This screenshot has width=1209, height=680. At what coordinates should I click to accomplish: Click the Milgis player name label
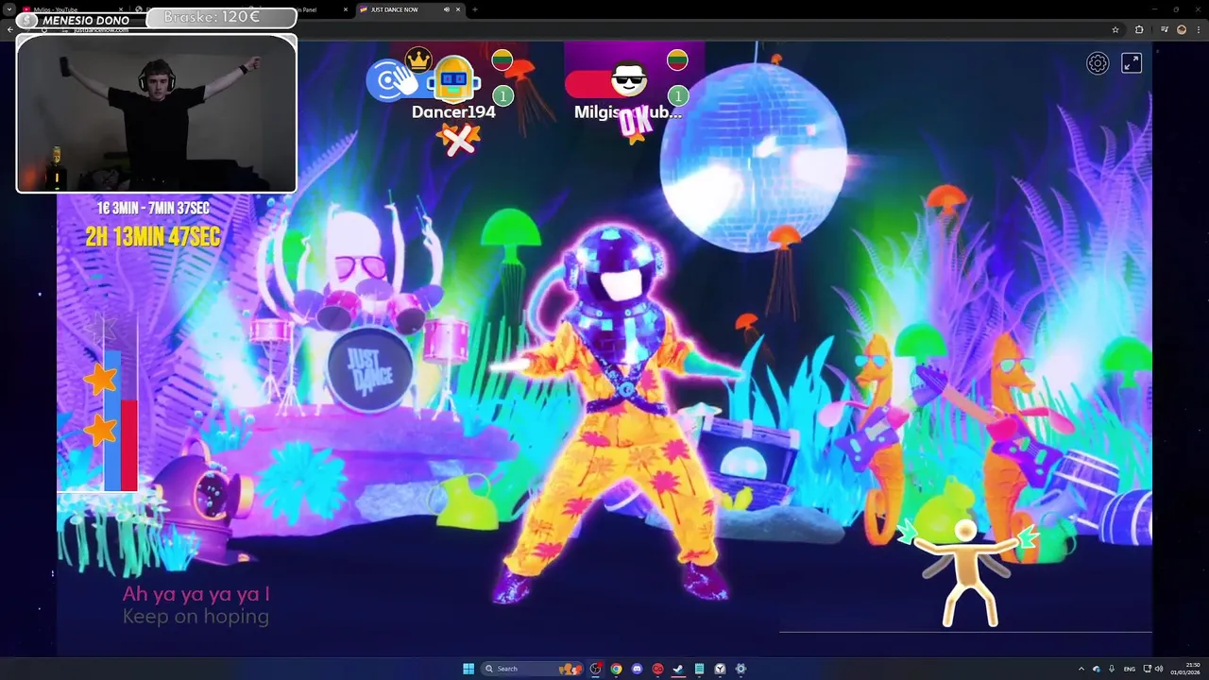(x=627, y=112)
